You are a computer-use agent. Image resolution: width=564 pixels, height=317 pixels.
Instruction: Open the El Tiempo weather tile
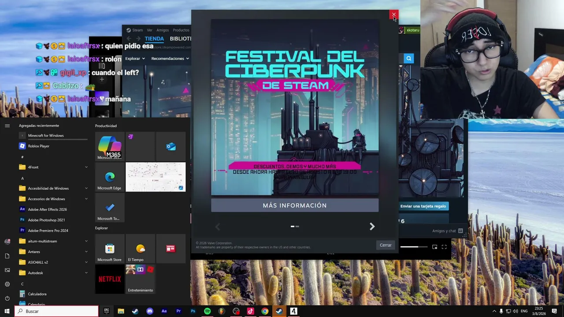[140, 249]
